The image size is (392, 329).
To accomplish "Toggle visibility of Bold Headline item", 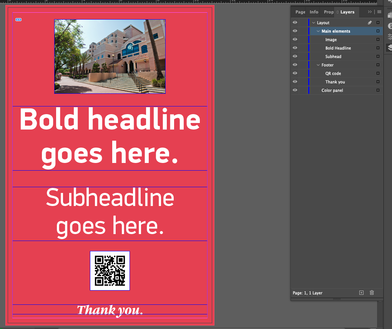I will [x=295, y=48].
